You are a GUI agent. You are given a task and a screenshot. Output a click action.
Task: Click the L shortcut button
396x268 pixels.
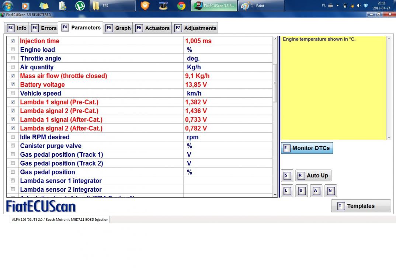[287, 191]
